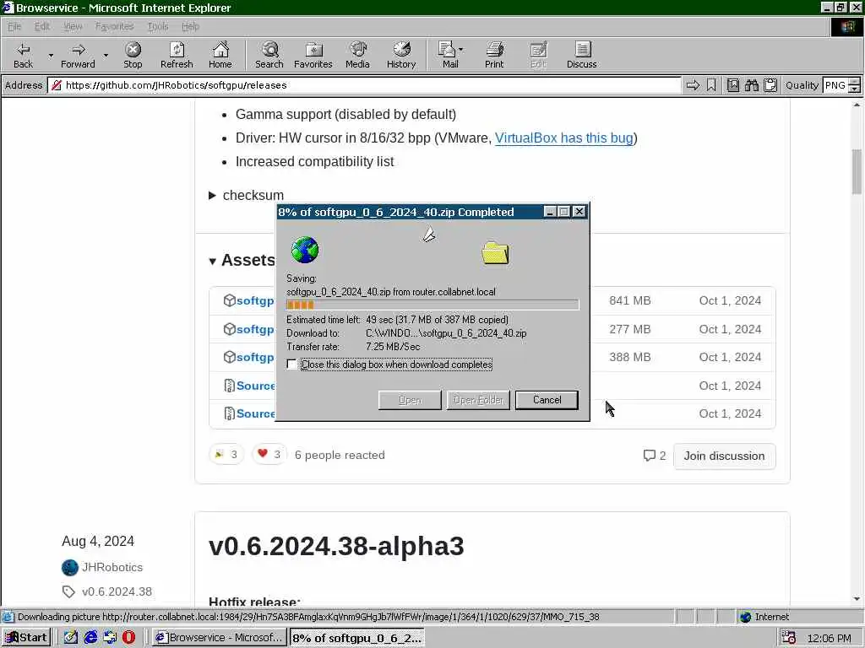The width and height of the screenshot is (865, 648).
Task: Open the Help menu
Action: (190, 26)
